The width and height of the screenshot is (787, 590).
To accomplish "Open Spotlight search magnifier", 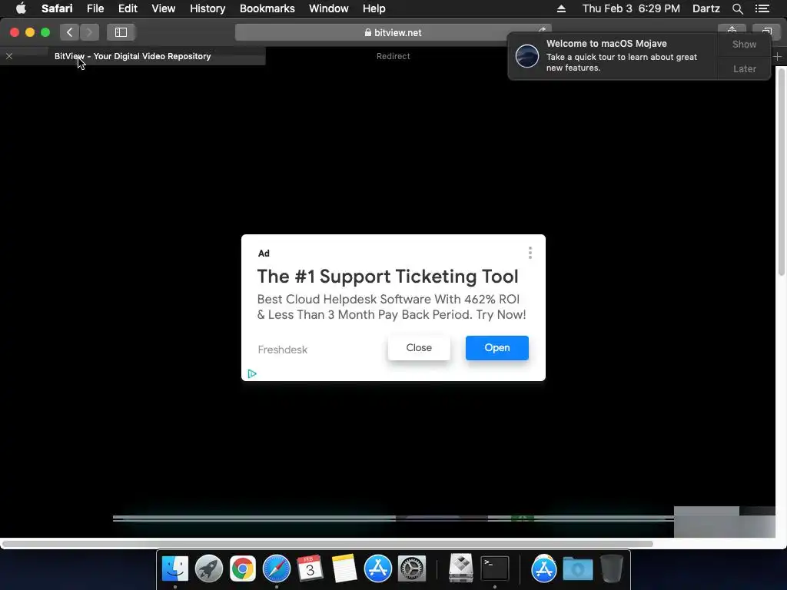I will tap(737, 8).
